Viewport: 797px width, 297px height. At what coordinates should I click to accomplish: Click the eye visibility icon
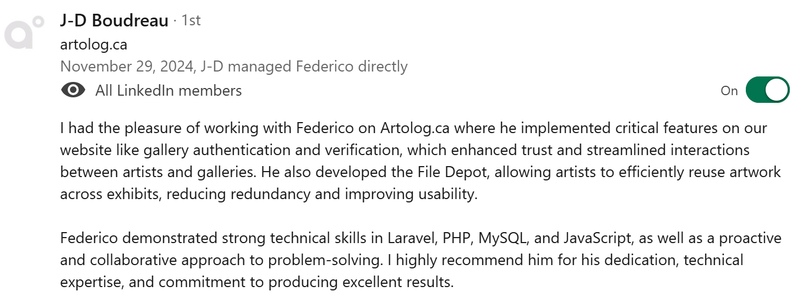point(73,90)
